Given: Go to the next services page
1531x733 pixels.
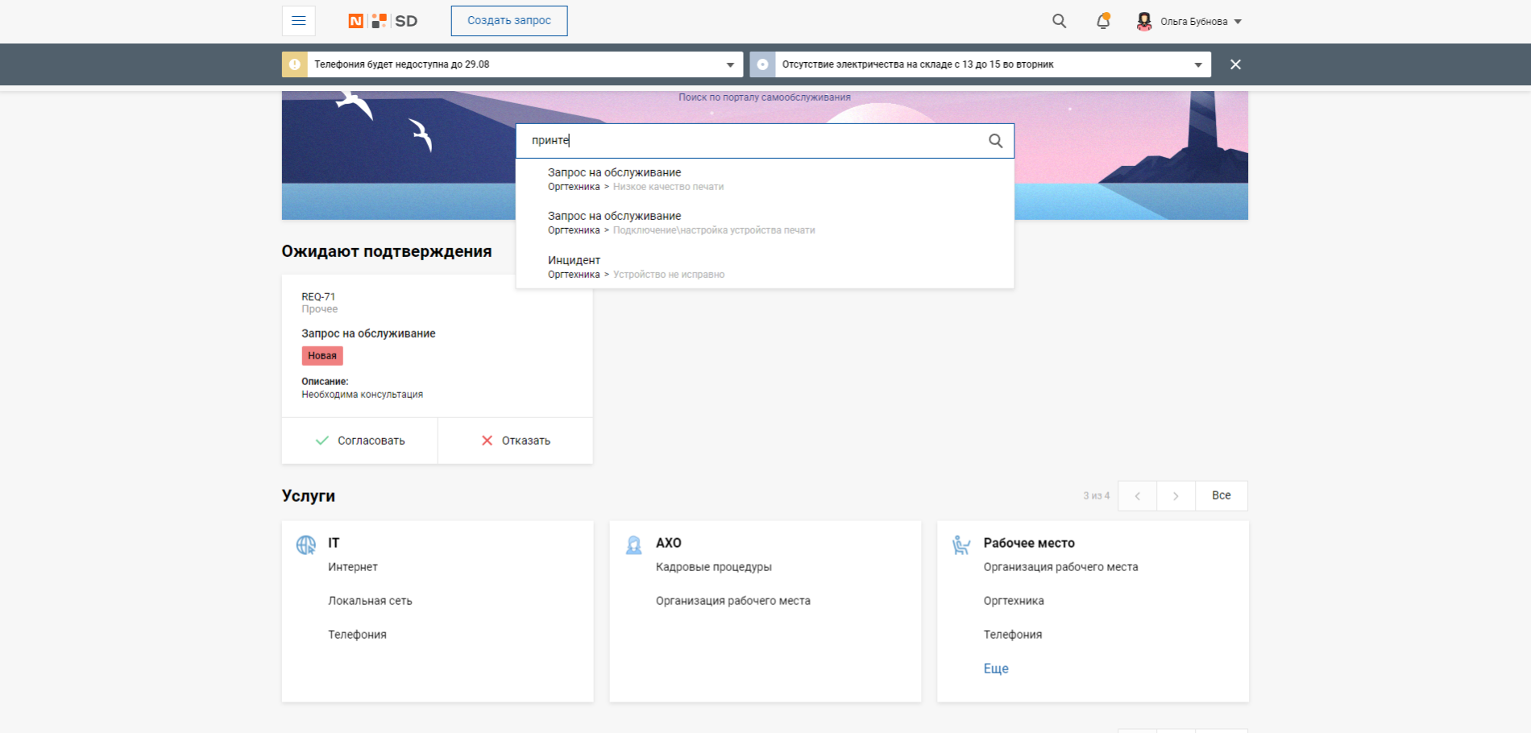Looking at the screenshot, I should [x=1176, y=495].
